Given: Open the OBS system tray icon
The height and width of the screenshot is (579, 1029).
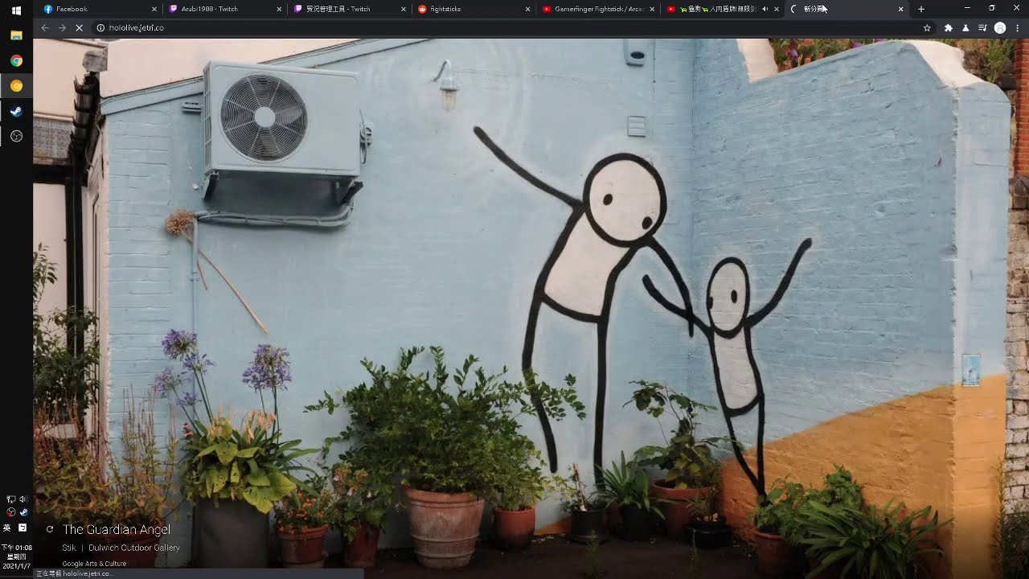Looking at the screenshot, I should pyautogui.click(x=10, y=512).
